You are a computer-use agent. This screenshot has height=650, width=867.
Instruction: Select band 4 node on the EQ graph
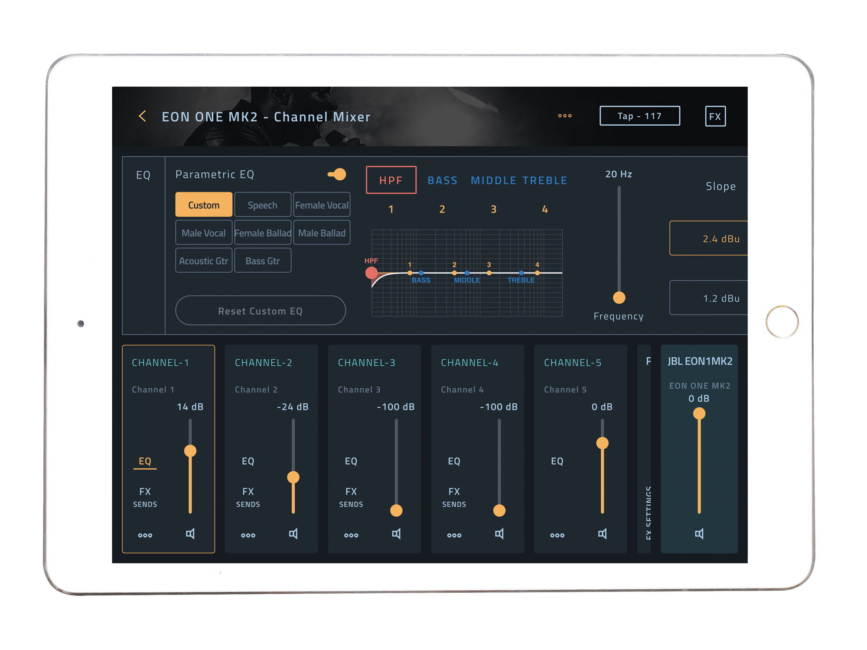click(x=538, y=273)
